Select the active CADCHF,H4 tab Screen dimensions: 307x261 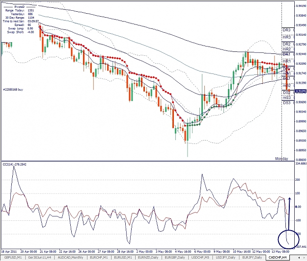(x=278, y=257)
